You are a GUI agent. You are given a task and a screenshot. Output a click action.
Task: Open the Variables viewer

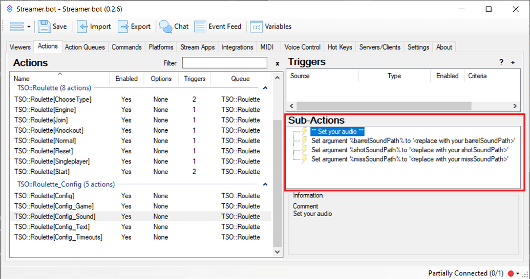tap(271, 26)
